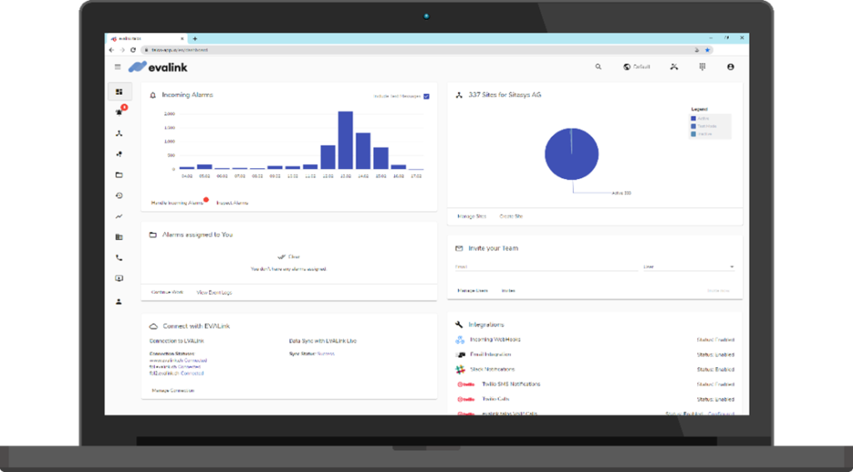Viewport: 853px width, 472px height.
Task: Open the history clock icon in the sidebar
Action: [119, 196]
